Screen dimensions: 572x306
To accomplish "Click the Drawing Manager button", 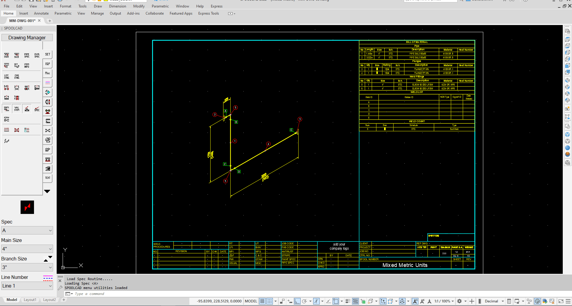I will point(27,37).
